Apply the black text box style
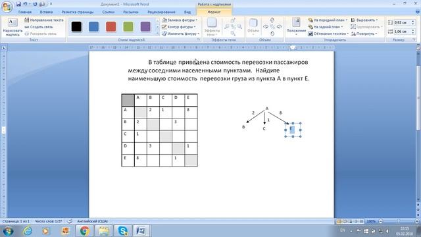 (76, 26)
